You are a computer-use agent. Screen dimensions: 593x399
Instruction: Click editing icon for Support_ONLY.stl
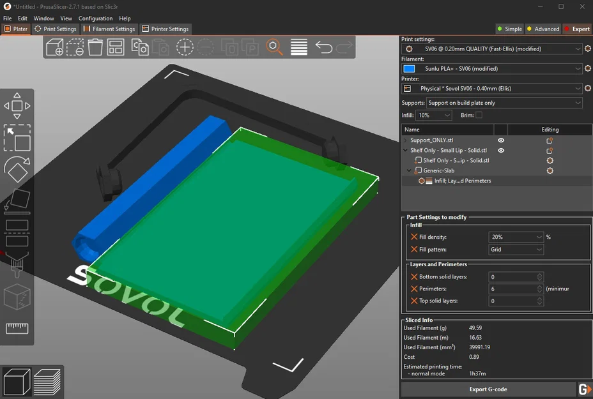(550, 140)
